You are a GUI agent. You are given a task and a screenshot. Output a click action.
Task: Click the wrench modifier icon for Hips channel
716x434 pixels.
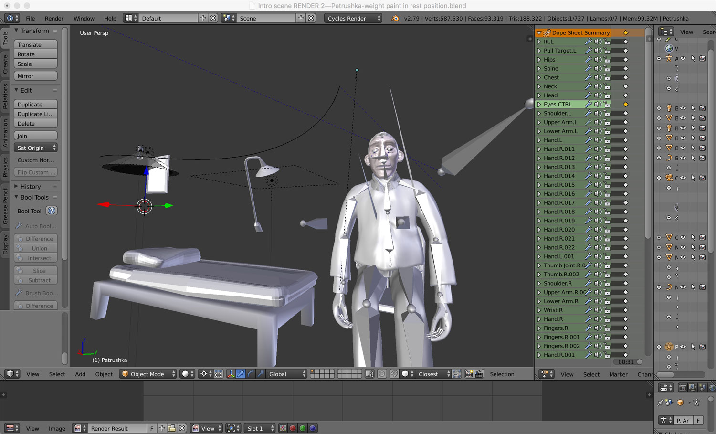[x=589, y=60]
